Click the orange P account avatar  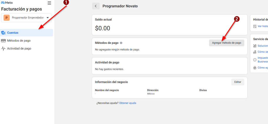click(7, 18)
